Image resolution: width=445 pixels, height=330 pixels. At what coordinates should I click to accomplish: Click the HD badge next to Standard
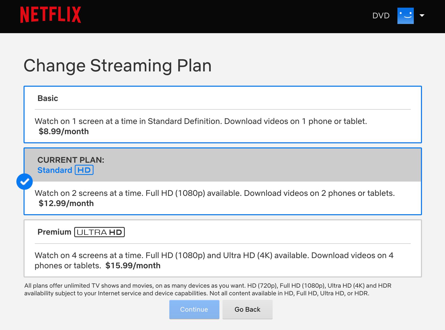coord(84,170)
